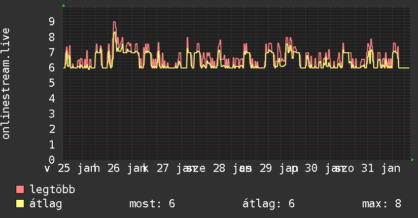
Task: Click the y-axis label 7
Action: 52,52
